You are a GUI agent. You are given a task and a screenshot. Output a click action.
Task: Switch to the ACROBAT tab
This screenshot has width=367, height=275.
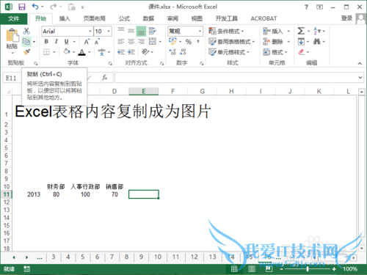[264, 18]
